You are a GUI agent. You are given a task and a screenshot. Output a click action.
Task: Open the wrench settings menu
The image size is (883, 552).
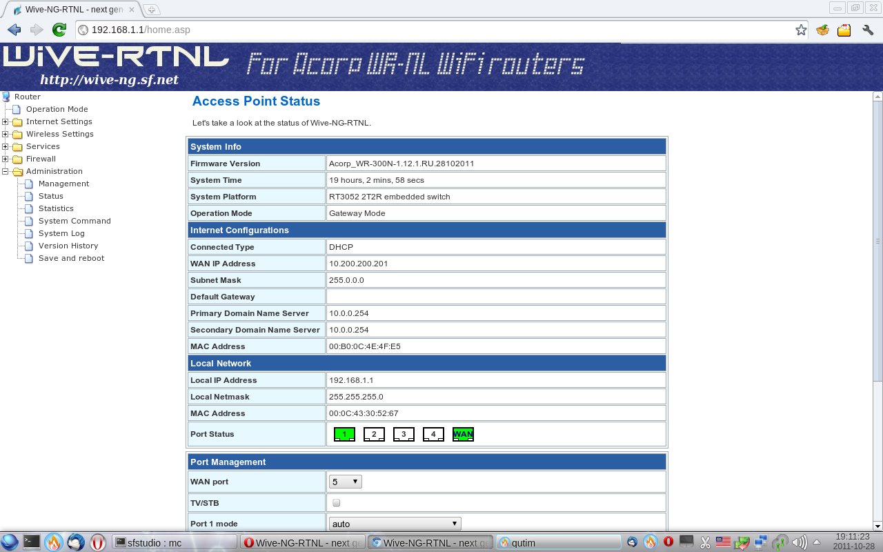coord(868,30)
